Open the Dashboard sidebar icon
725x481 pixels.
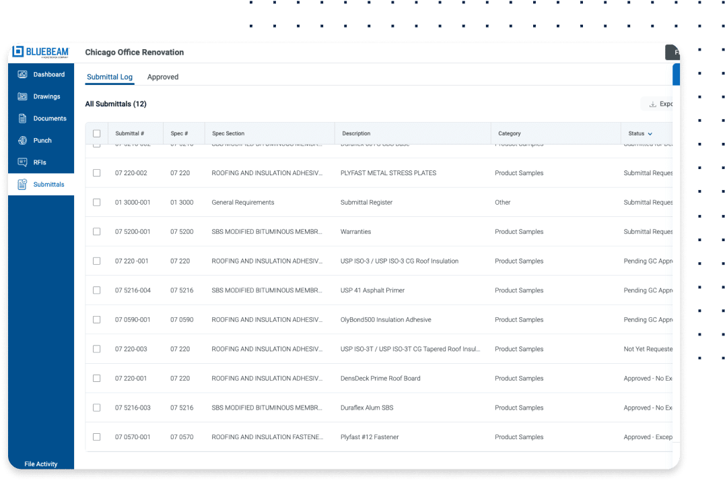click(x=22, y=75)
